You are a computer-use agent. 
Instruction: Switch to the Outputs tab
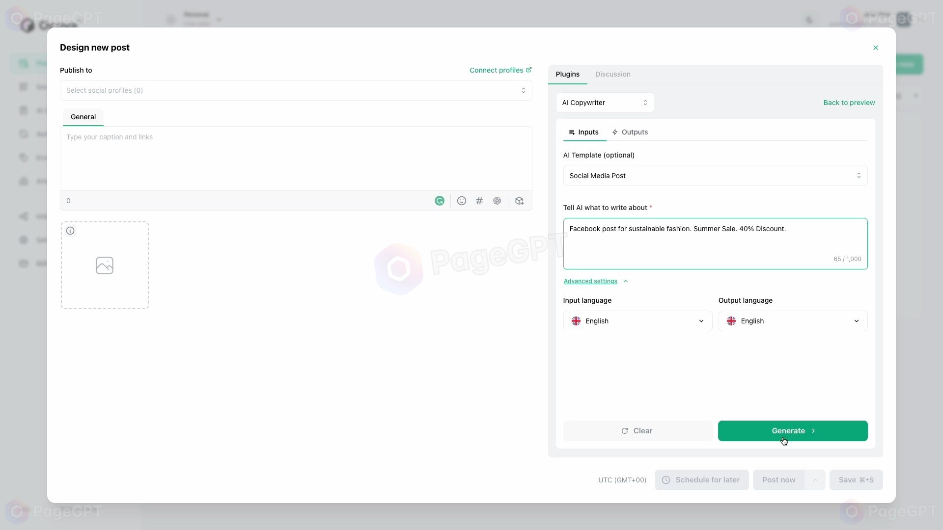click(635, 132)
